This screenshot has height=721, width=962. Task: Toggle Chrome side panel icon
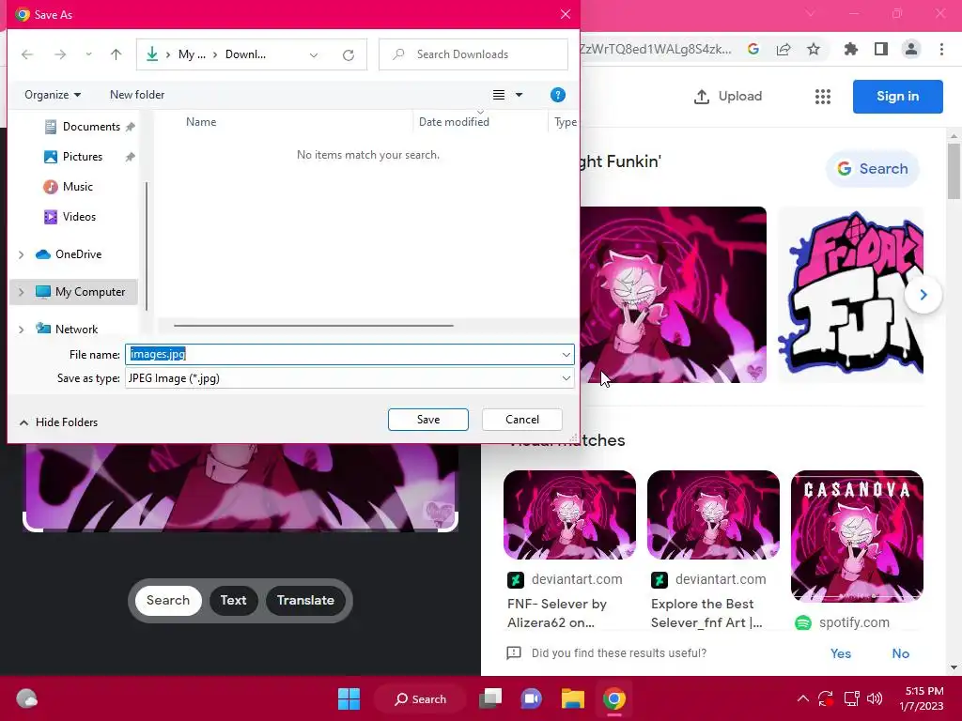(x=881, y=49)
